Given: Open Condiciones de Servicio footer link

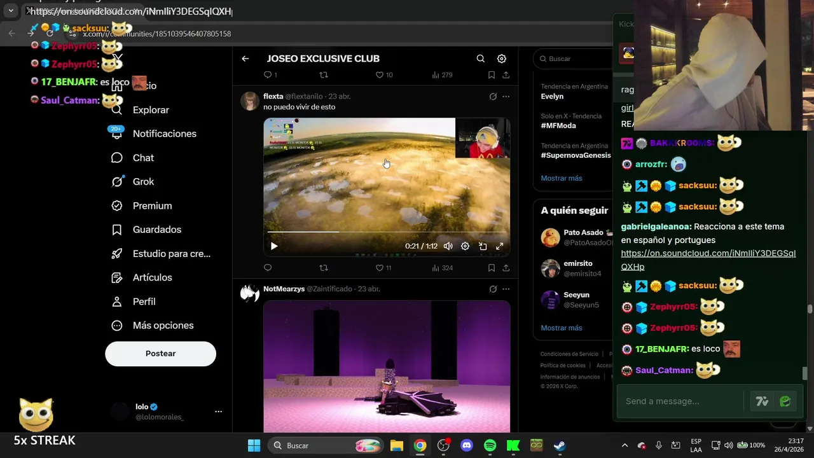Looking at the screenshot, I should [569, 354].
